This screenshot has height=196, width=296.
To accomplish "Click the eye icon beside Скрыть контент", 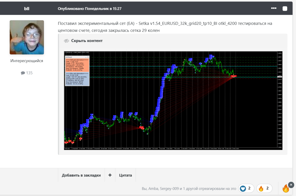I will click(x=66, y=41).
